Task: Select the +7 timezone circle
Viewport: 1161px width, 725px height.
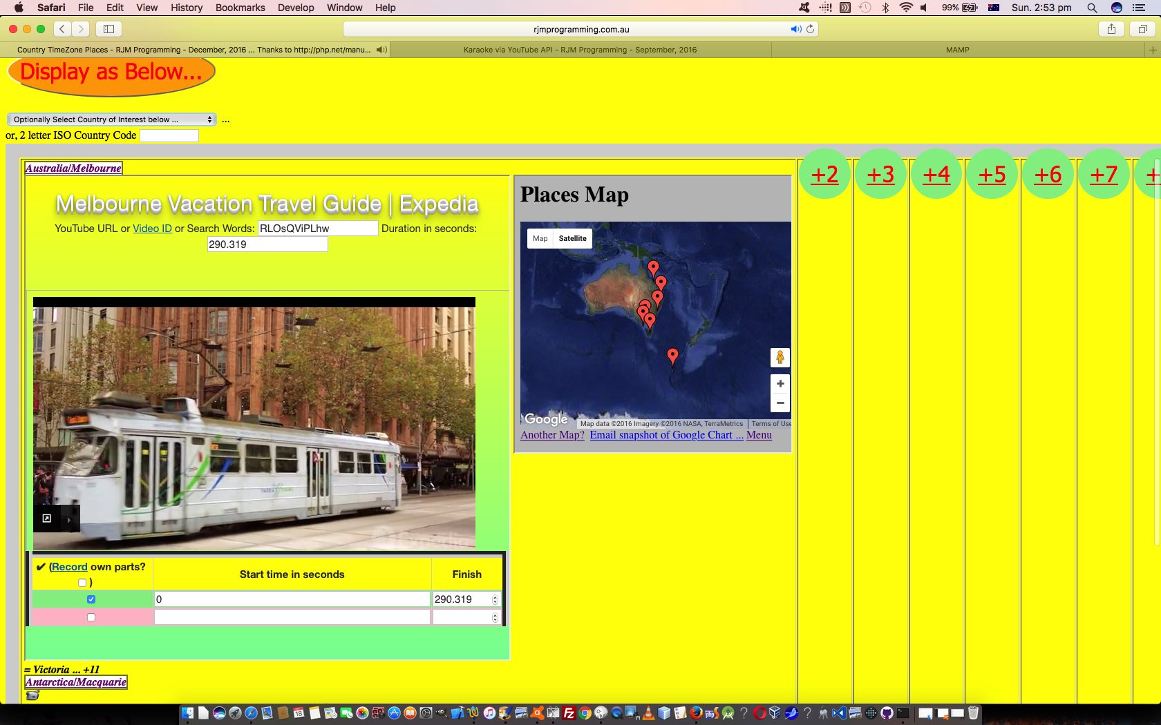Action: click(1104, 174)
